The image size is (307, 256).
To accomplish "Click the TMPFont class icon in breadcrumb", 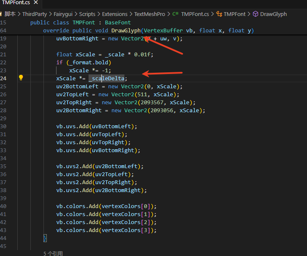I will click(x=219, y=14).
